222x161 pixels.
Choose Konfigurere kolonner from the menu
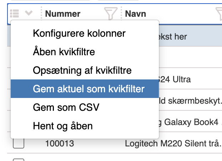79,33
